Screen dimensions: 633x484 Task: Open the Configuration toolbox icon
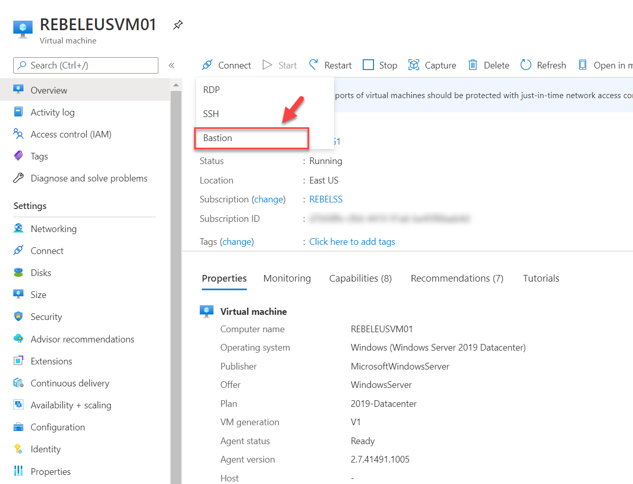point(18,427)
